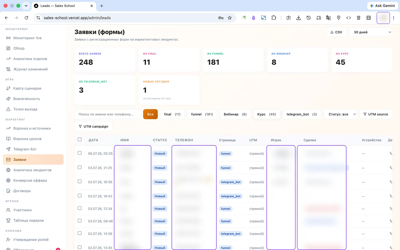This screenshot has width=400, height=250.
Task: Select the Все filter
Action: [x=150, y=114]
